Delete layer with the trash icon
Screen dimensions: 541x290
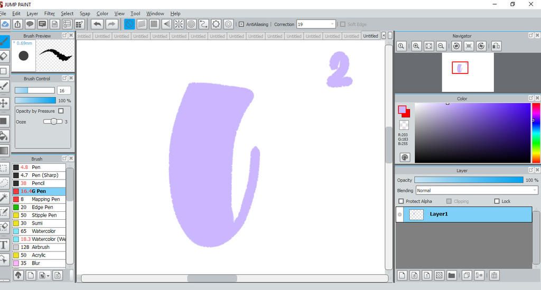494,275
